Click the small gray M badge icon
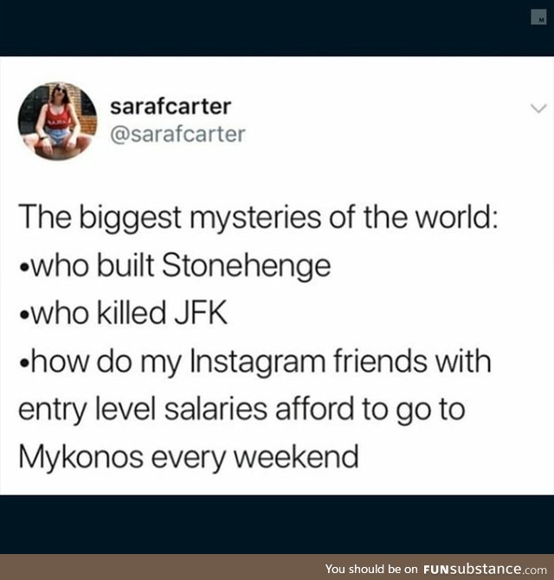 click(538, 17)
